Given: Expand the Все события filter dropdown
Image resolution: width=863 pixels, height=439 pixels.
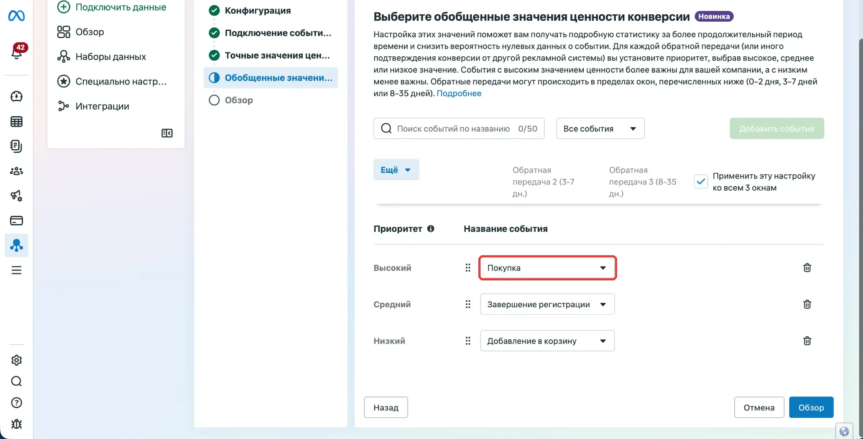Looking at the screenshot, I should 600,129.
